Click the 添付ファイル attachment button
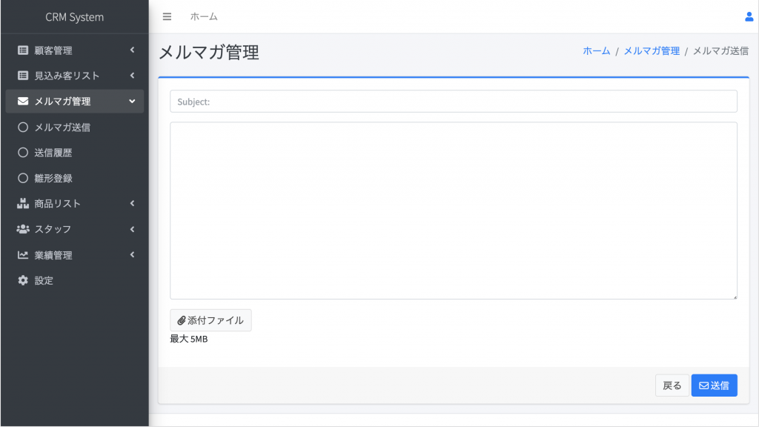 (x=211, y=320)
